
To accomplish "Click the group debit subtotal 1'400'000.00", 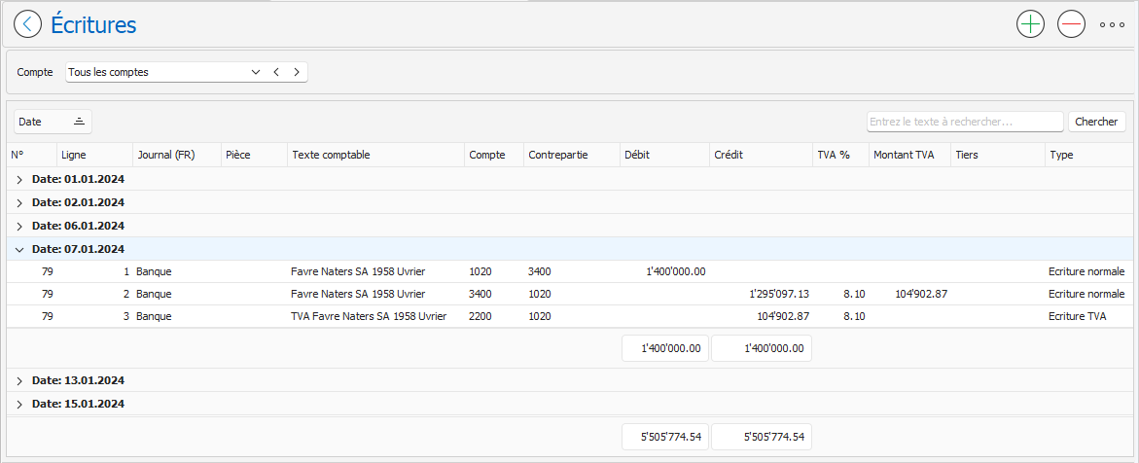I will point(664,348).
